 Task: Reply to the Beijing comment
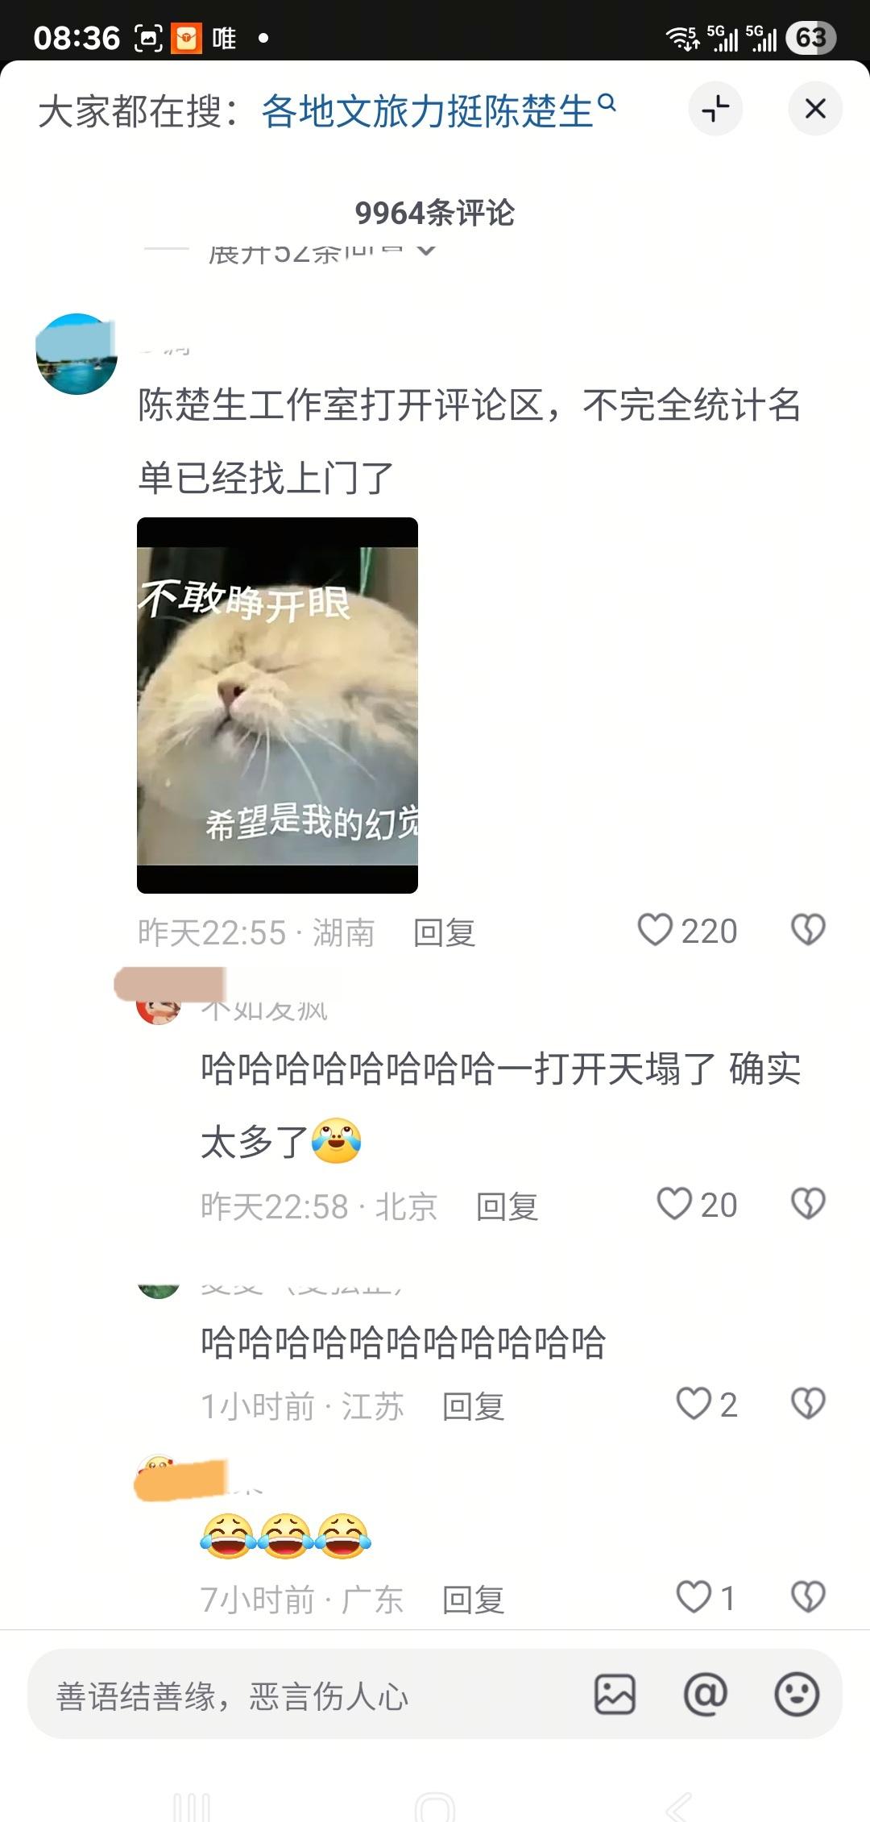click(x=507, y=1206)
